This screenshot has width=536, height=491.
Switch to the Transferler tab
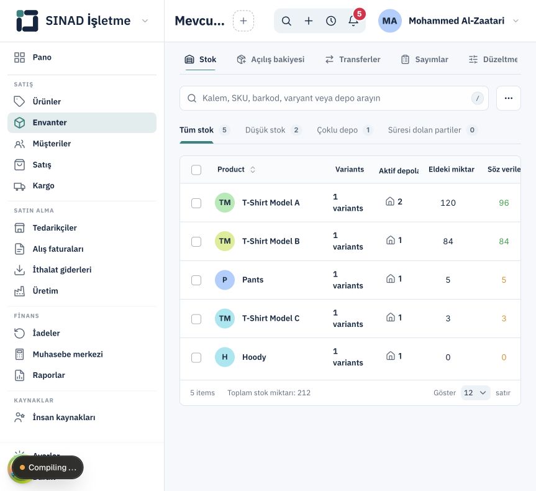[x=352, y=60]
